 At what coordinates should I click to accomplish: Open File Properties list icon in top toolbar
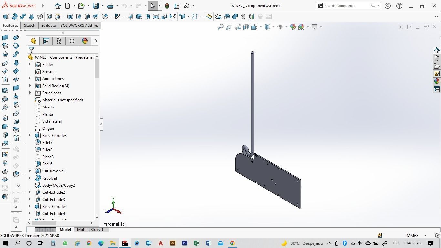pos(177,6)
